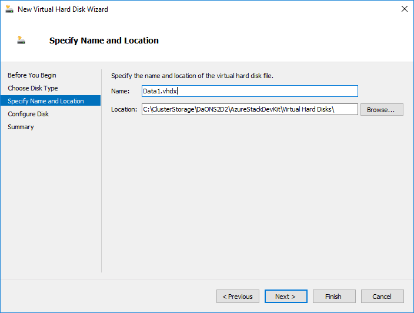Screen dimensions: 414x313
Task: Go back with the Previous button
Action: pyautogui.click(x=238, y=297)
